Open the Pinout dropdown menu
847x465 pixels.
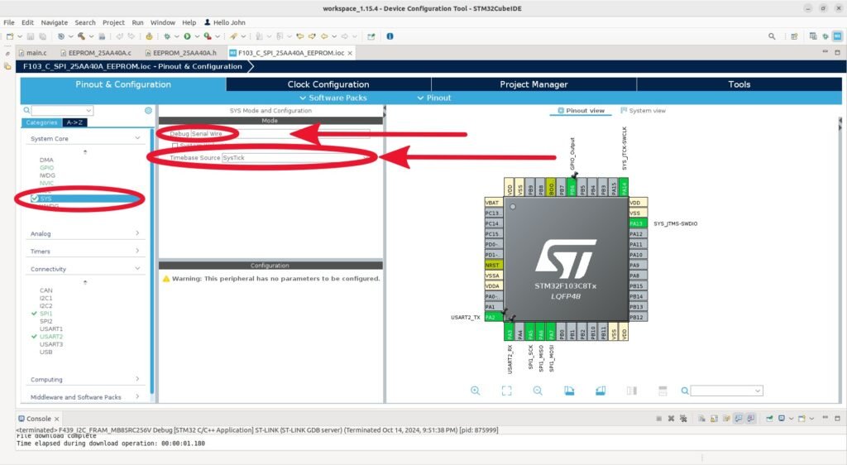[x=433, y=98]
